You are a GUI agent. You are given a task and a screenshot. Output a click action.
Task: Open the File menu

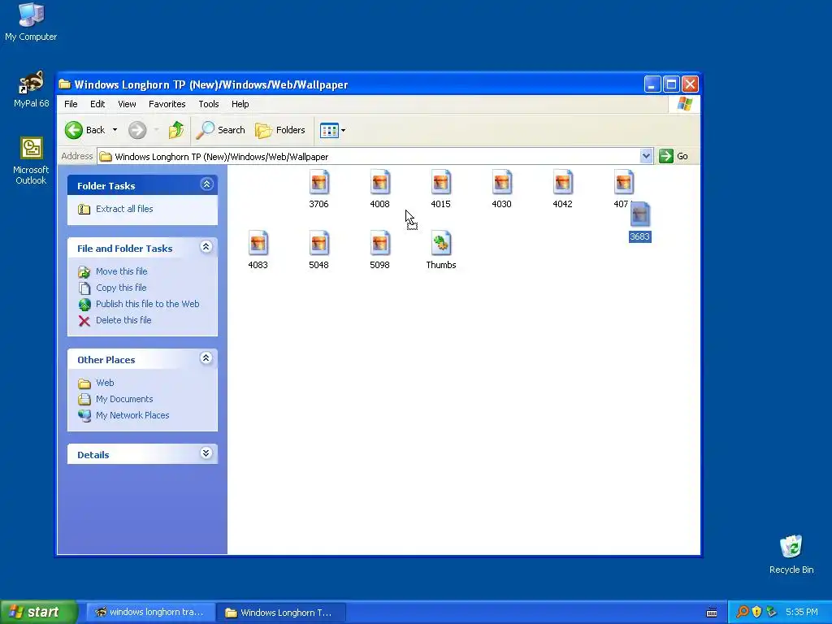click(x=71, y=104)
